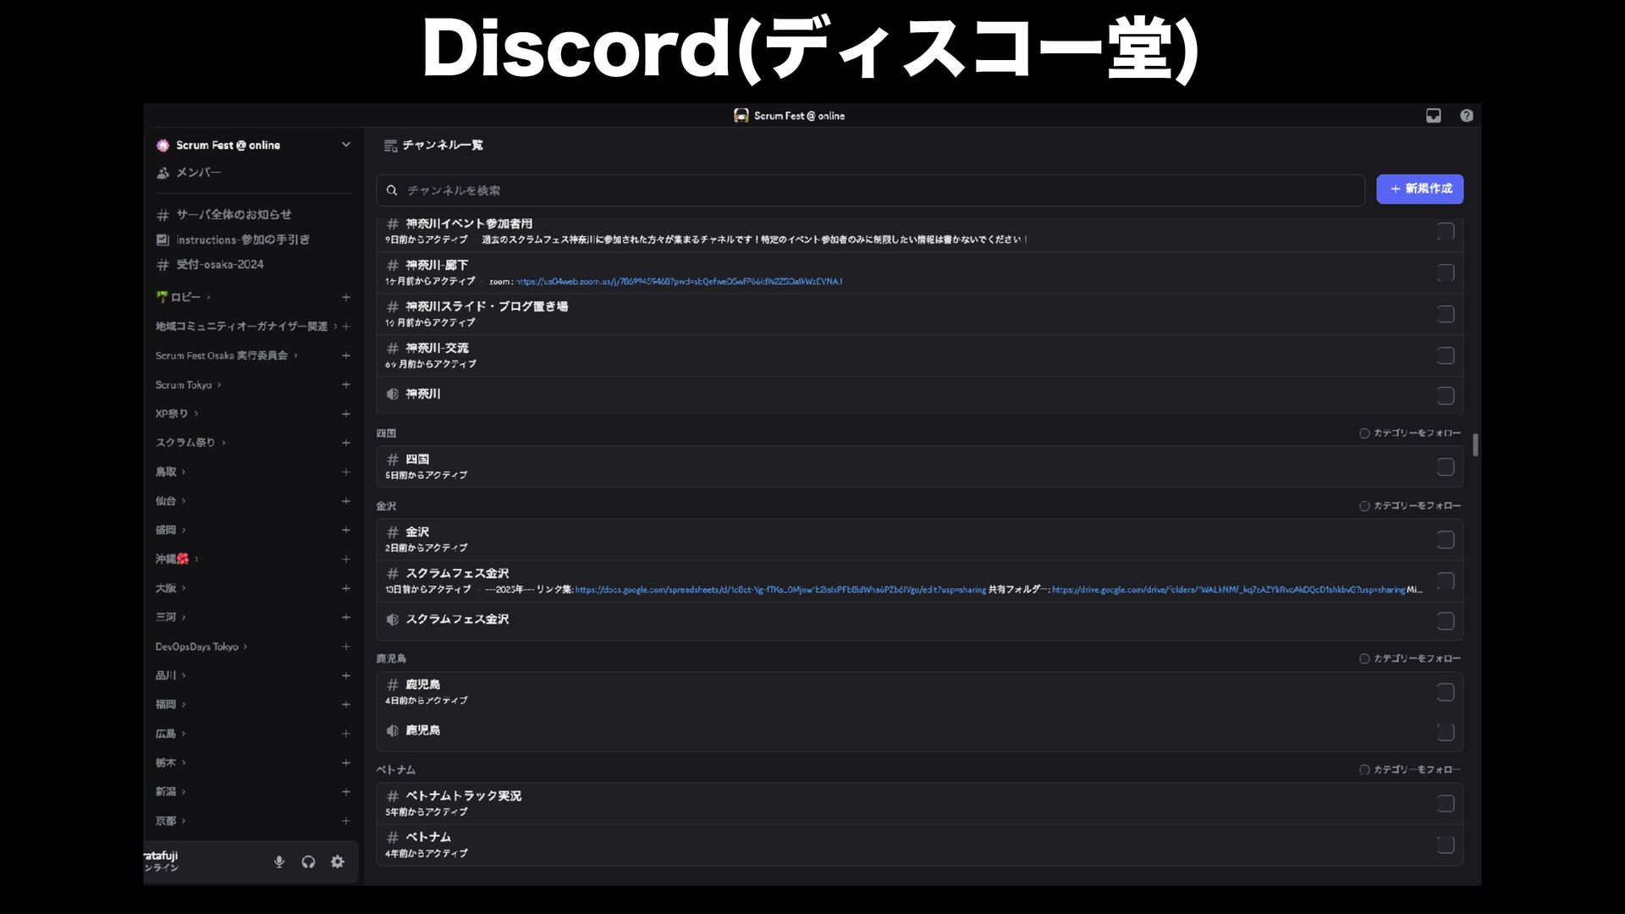Image resolution: width=1625 pixels, height=914 pixels.
Task: Open the メンバー menu item
Action: pyautogui.click(x=198, y=173)
